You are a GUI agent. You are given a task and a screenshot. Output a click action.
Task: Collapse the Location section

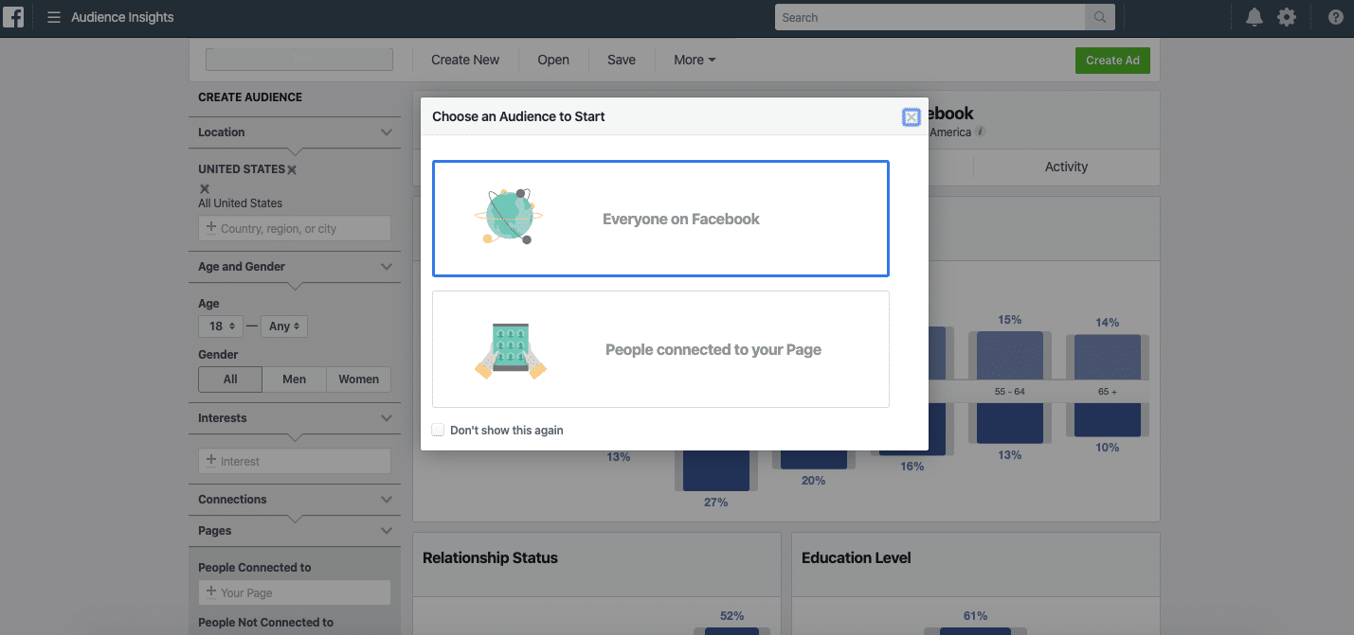(x=386, y=132)
